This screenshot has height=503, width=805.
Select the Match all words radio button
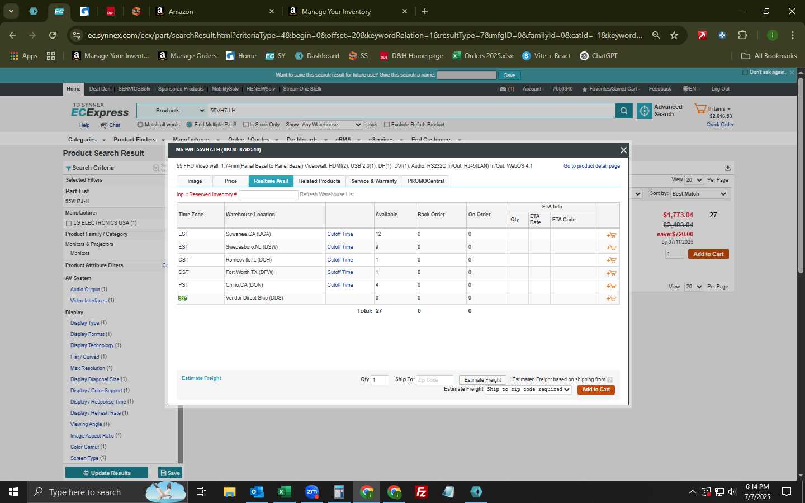[x=140, y=125]
